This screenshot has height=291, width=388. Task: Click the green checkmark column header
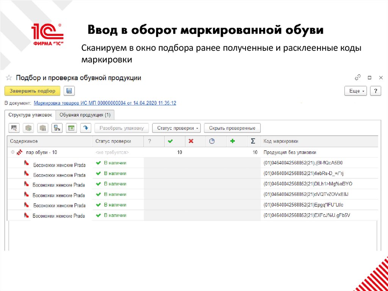coord(170,141)
